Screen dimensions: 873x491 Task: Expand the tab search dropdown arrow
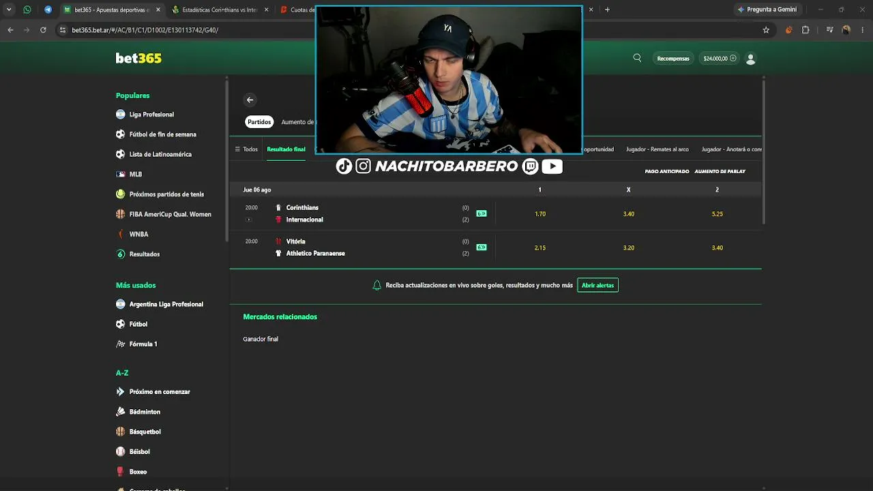9,10
